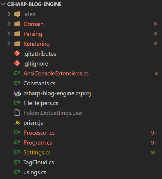
Task: Click the 9+ badge on Program.cs
Action: click(154, 143)
